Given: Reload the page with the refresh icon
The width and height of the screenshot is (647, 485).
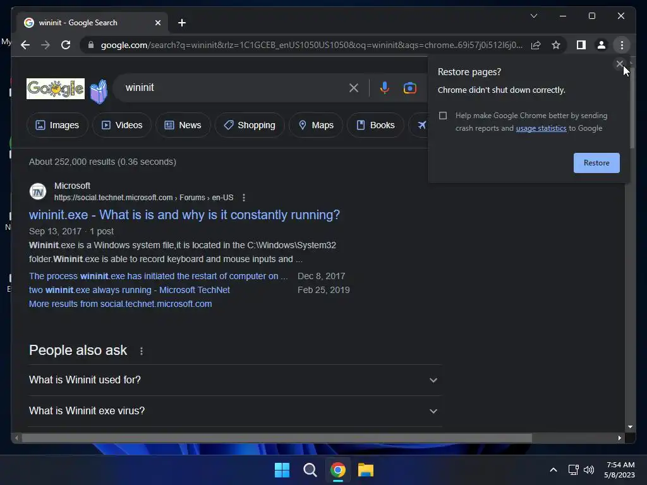Looking at the screenshot, I should (66, 45).
